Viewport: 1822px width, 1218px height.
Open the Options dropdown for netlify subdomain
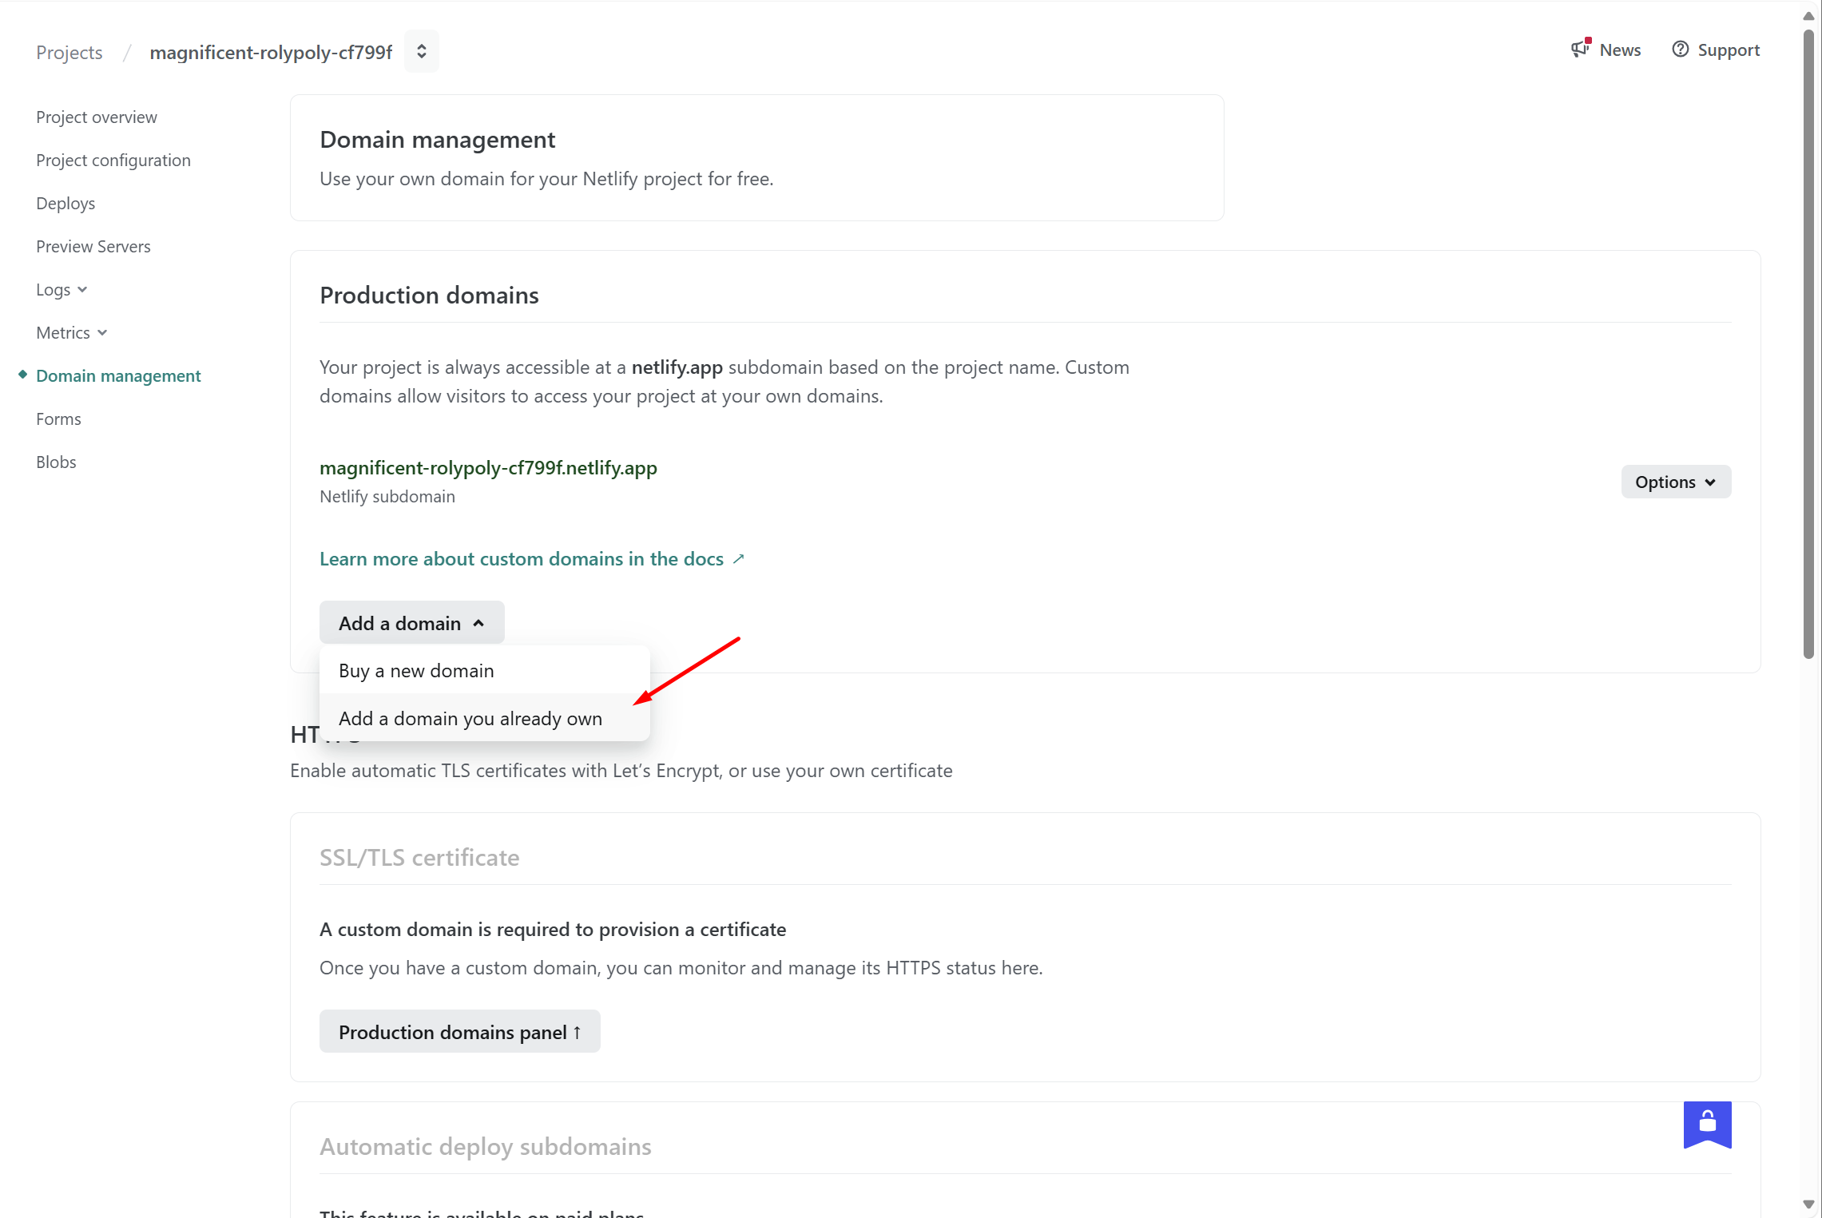coord(1675,482)
